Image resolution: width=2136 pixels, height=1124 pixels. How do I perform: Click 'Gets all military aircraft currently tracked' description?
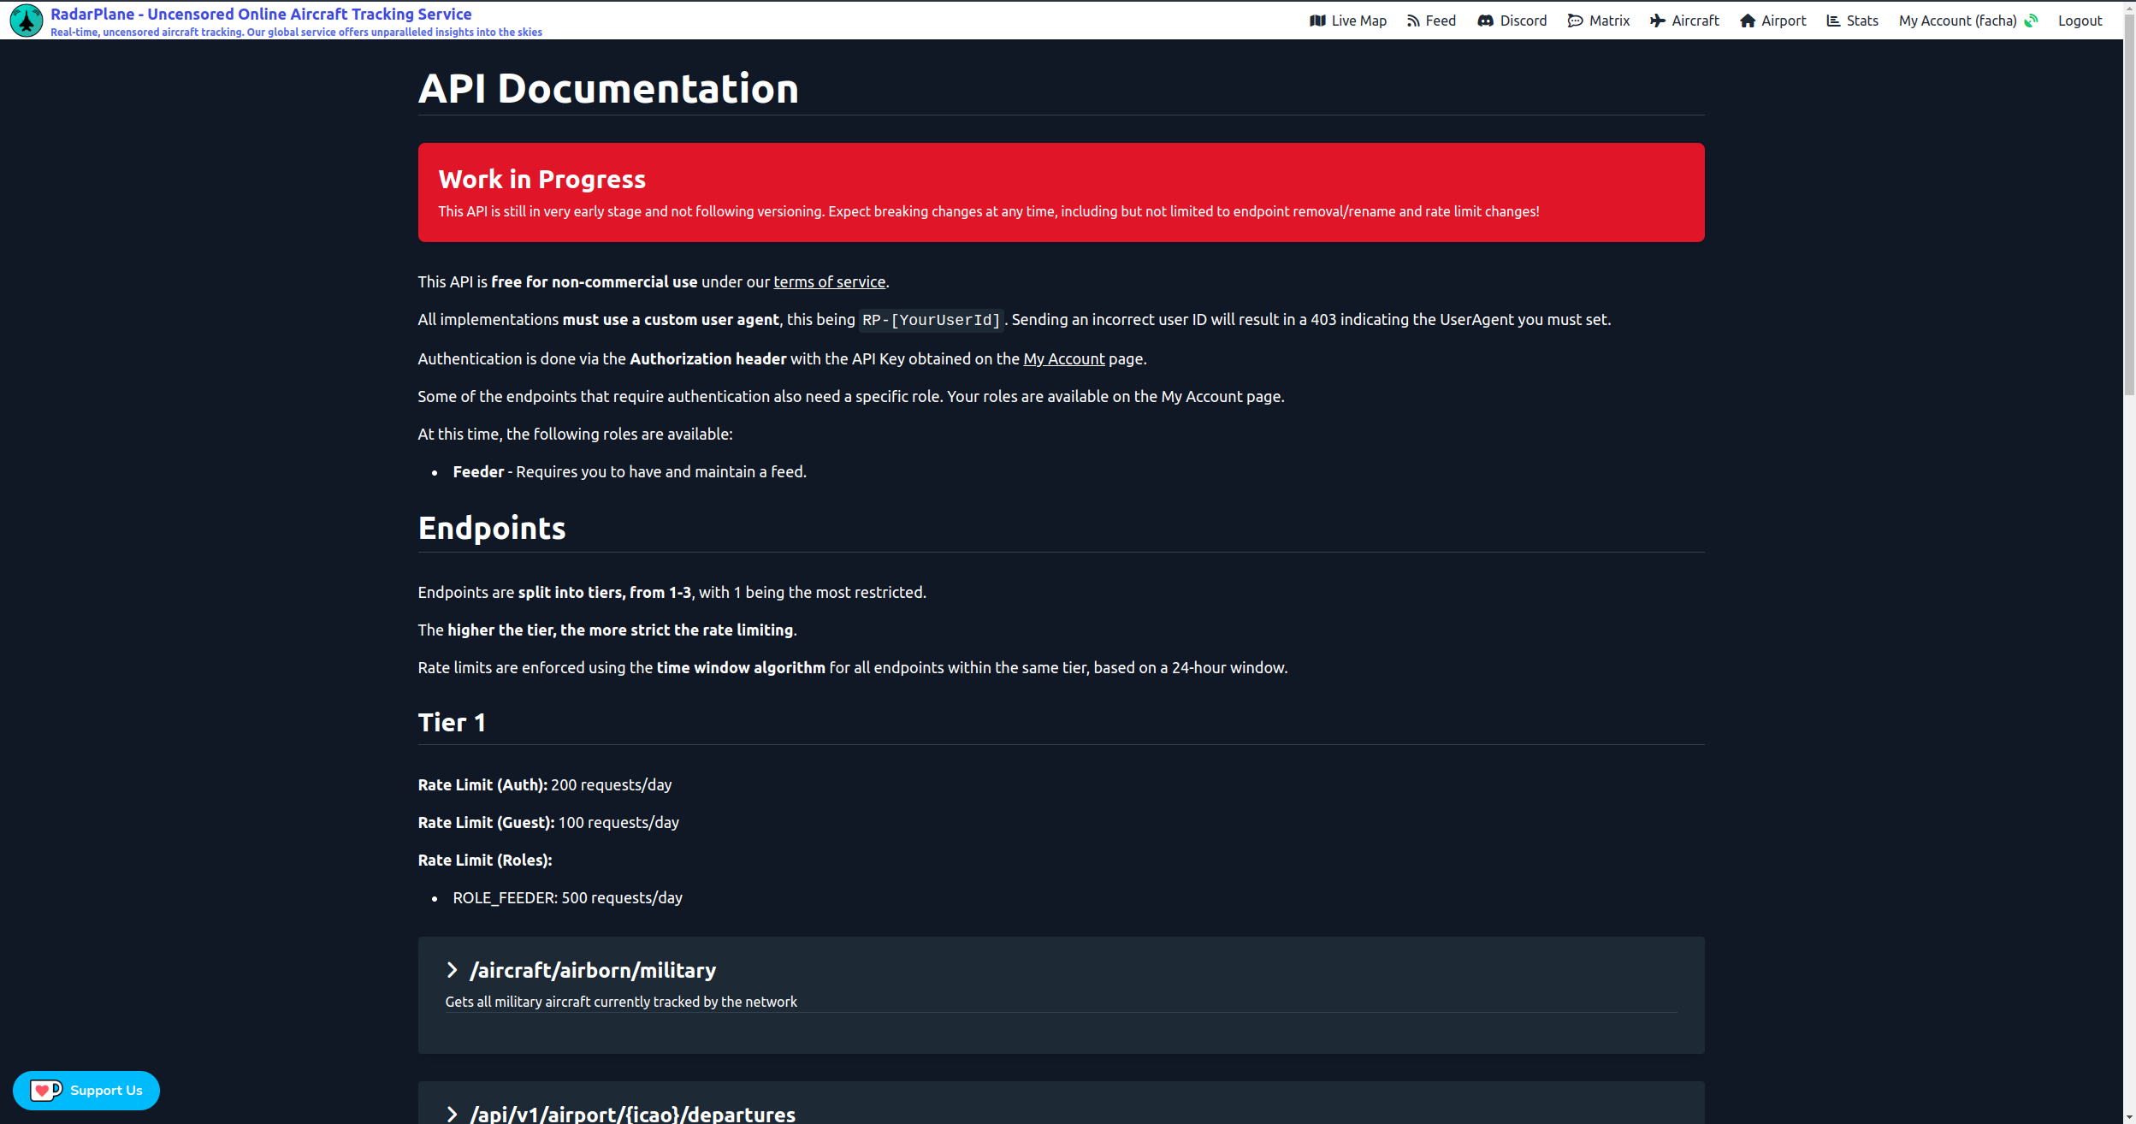tap(621, 1002)
